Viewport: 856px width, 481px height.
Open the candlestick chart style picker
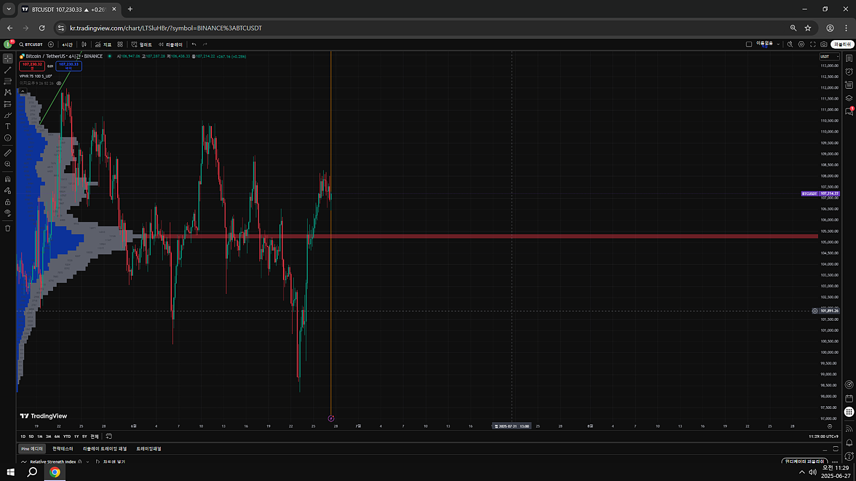tap(84, 44)
